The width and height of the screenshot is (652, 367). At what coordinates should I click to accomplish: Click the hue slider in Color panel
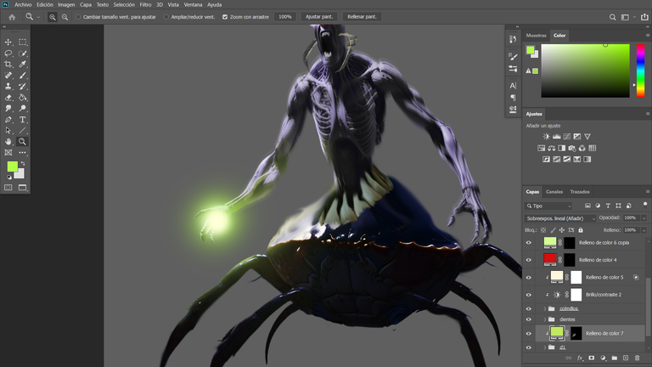point(641,71)
